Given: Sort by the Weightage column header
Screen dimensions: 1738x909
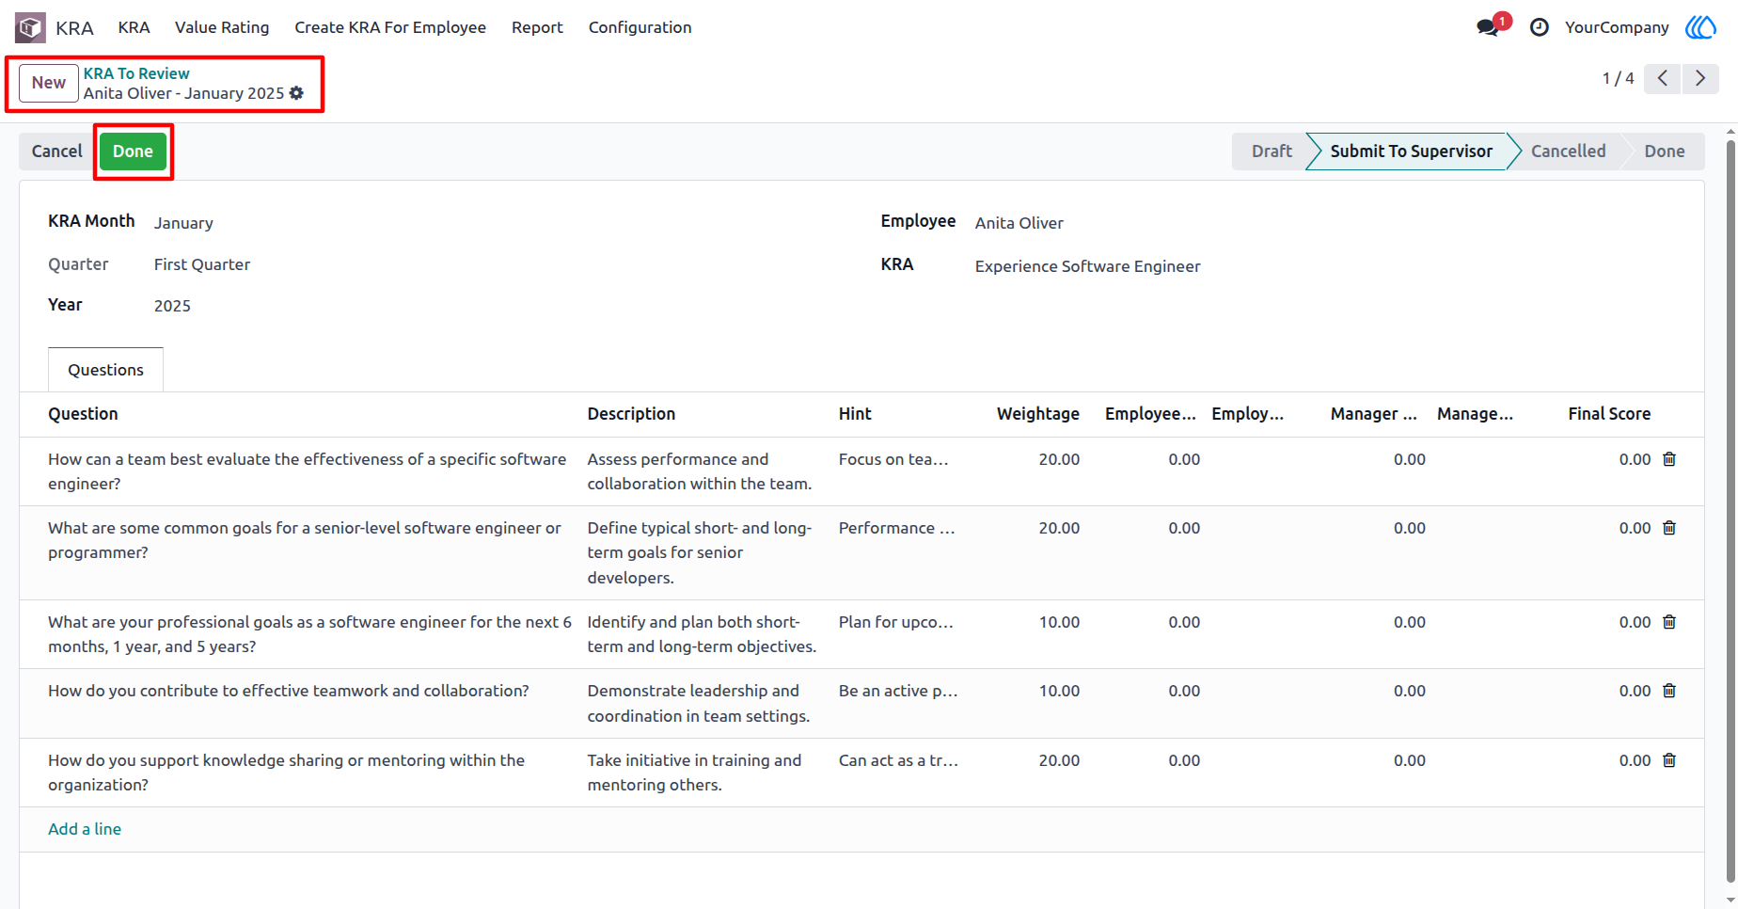Looking at the screenshot, I should 1038,414.
